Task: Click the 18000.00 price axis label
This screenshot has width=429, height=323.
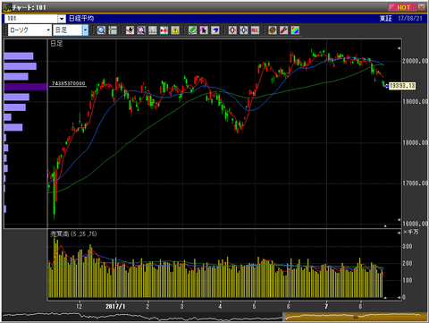Action: 416,142
